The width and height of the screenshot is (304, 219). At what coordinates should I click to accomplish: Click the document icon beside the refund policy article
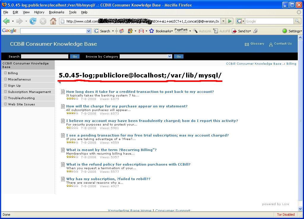pyautogui.click(x=63, y=164)
